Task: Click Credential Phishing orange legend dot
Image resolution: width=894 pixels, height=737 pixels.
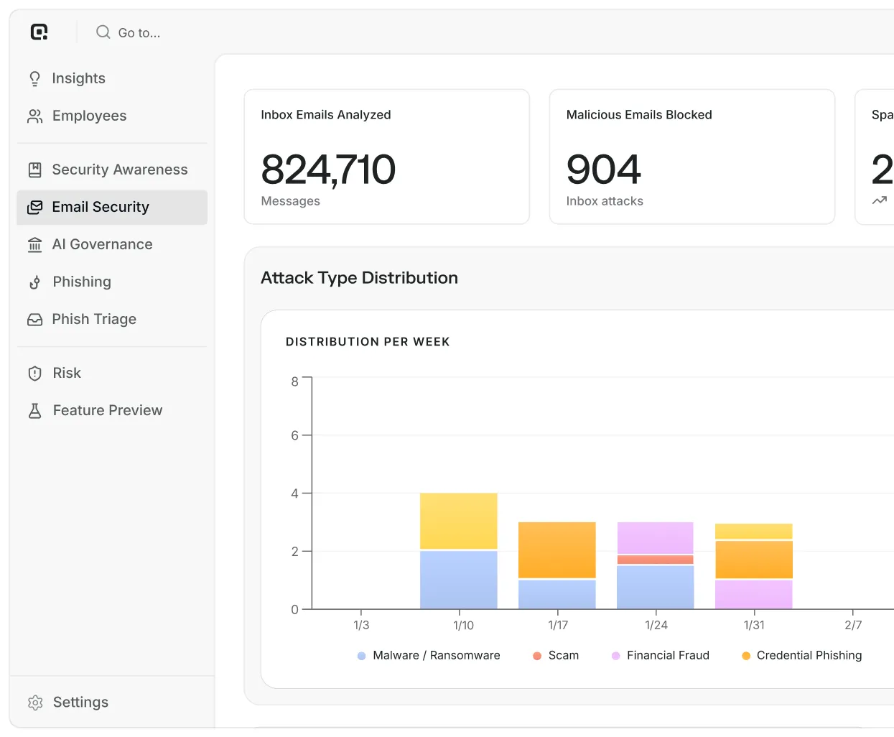Action: [746, 656]
